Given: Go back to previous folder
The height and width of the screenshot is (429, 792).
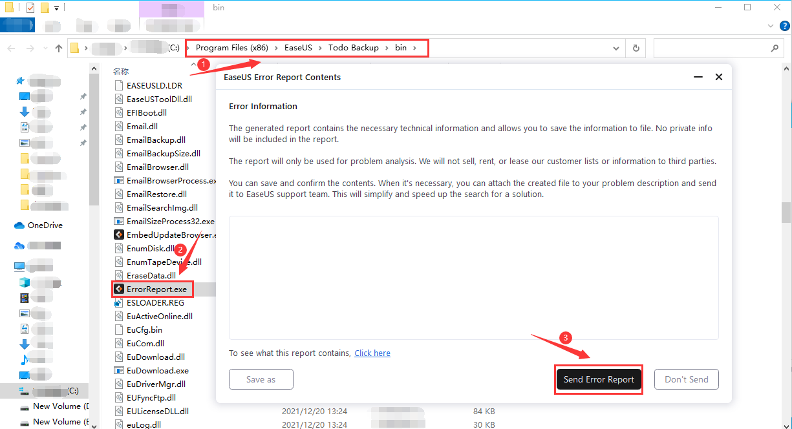Looking at the screenshot, I should [x=12, y=48].
